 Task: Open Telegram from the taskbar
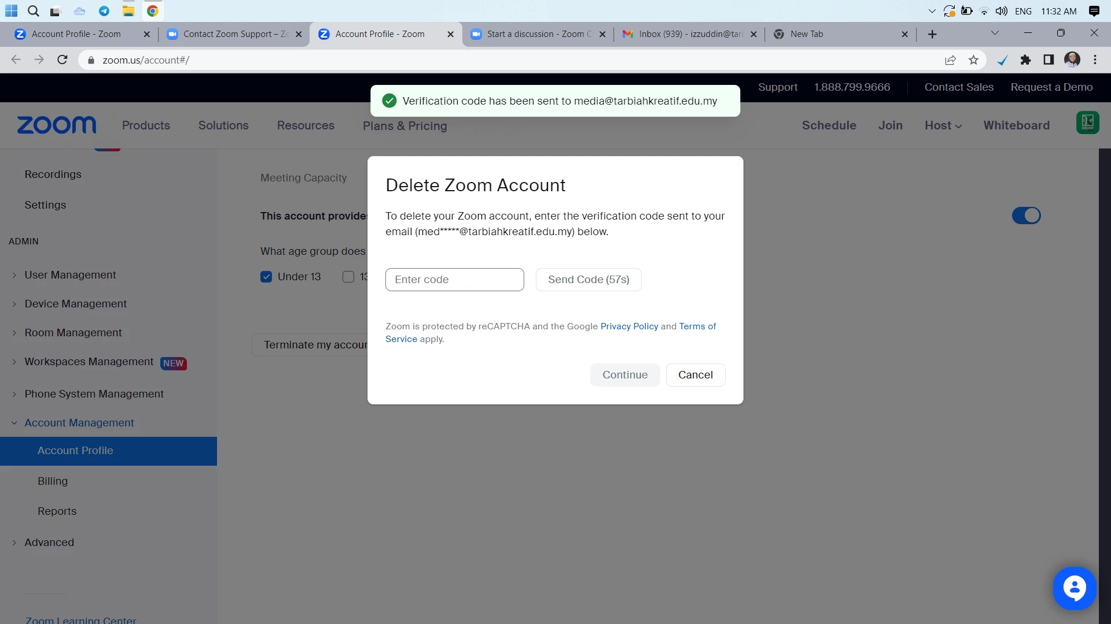point(104,11)
